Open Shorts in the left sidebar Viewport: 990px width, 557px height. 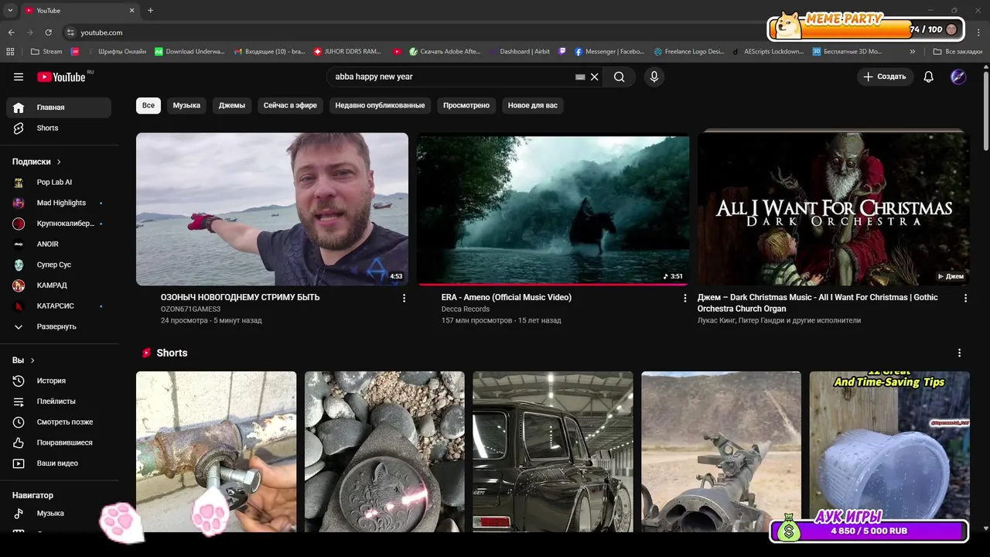click(x=59, y=128)
